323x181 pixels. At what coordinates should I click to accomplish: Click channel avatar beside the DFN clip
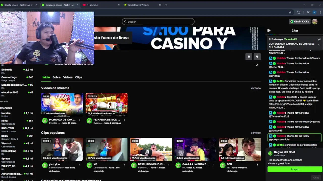point(223,165)
